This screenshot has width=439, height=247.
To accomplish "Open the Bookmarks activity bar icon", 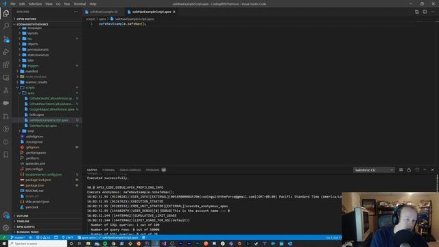I will point(6,154).
